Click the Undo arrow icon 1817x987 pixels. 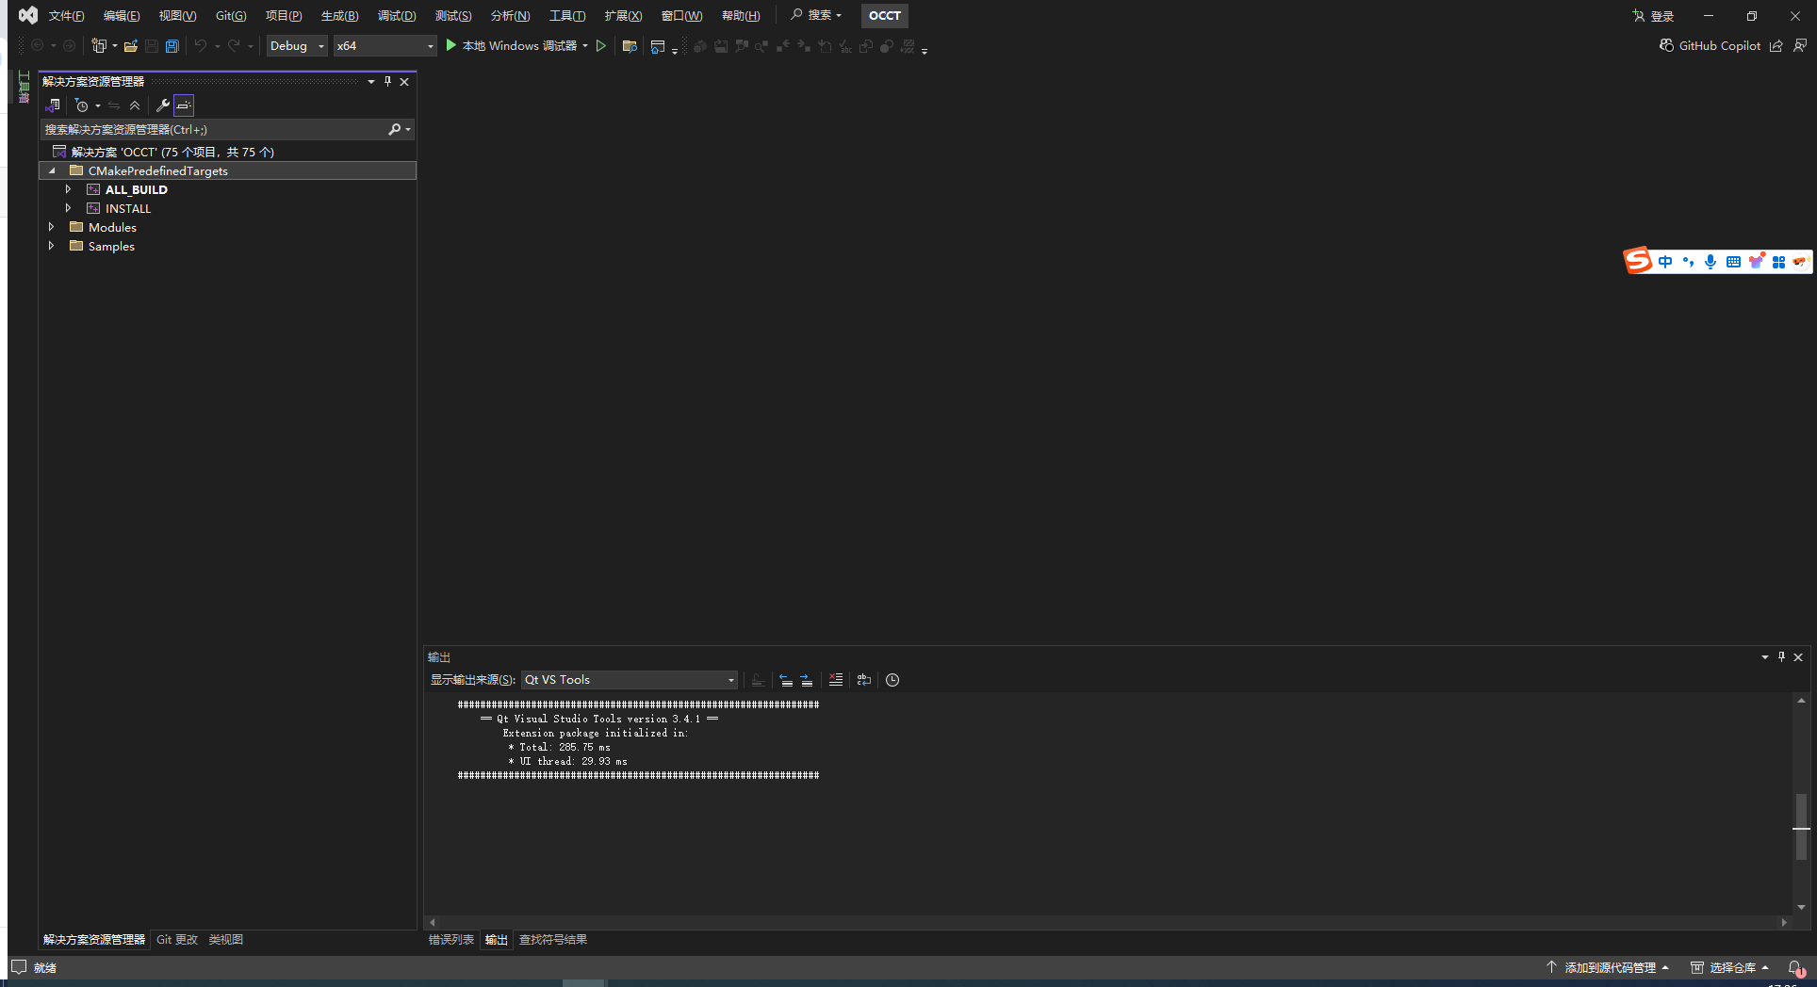click(x=200, y=45)
